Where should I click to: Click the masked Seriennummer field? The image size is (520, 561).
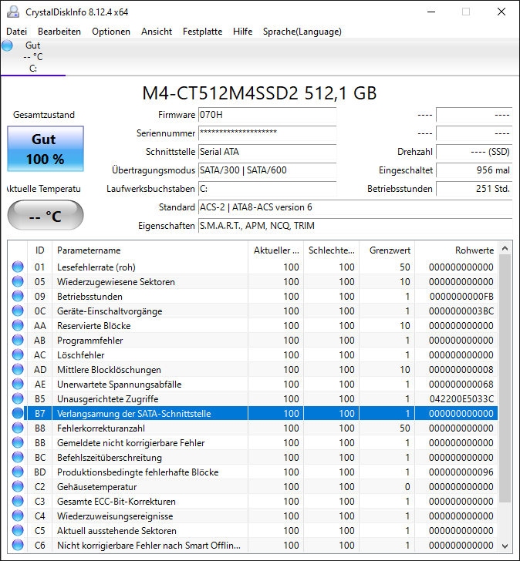tap(268, 133)
